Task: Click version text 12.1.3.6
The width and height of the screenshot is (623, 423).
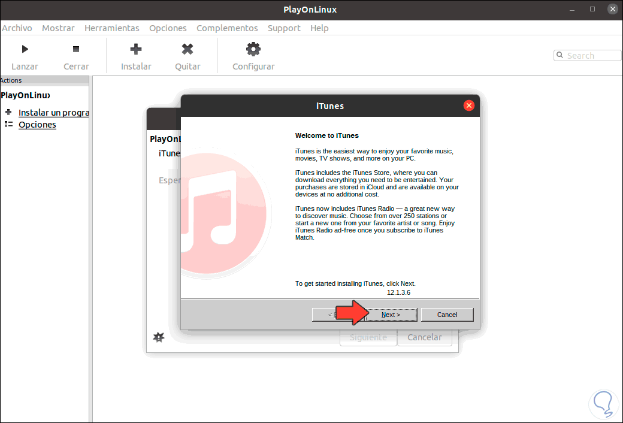Action: tap(398, 292)
